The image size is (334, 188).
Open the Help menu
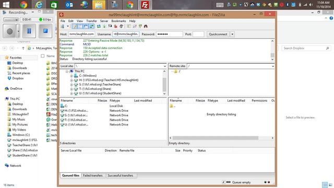pyautogui.click(x=132, y=21)
